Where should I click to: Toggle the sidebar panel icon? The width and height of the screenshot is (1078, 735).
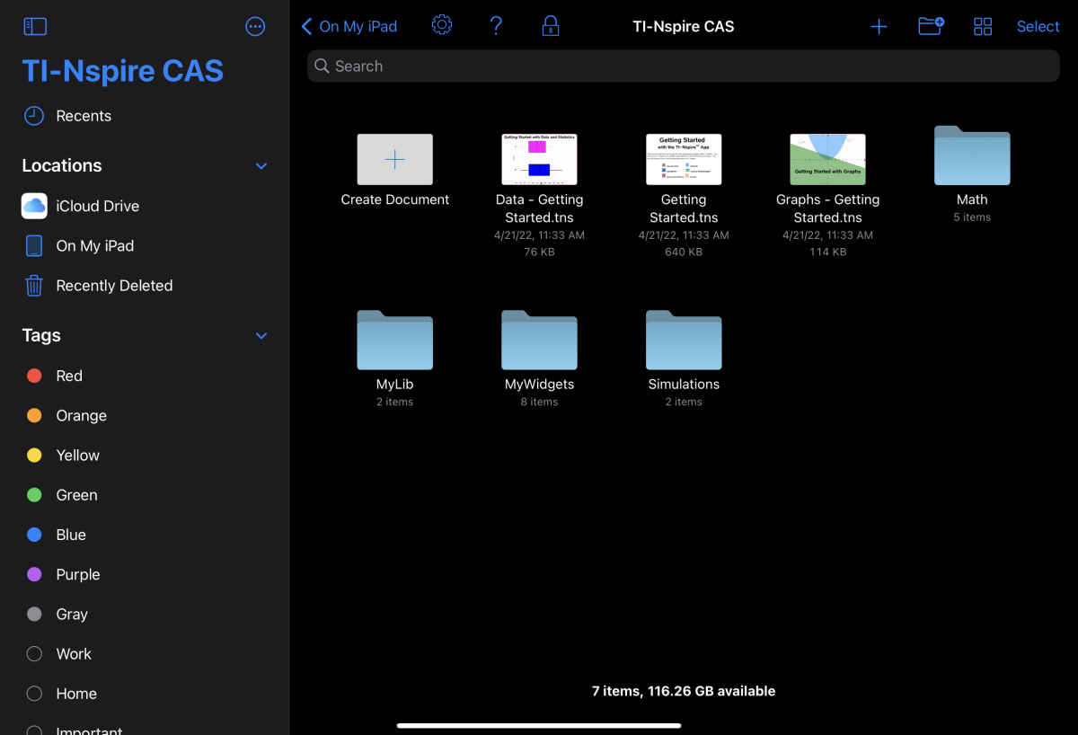pyautogui.click(x=35, y=27)
